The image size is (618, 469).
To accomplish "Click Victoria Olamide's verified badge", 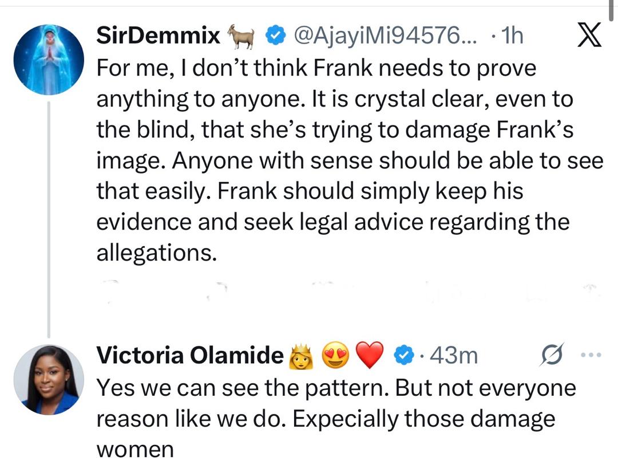I will click(405, 355).
